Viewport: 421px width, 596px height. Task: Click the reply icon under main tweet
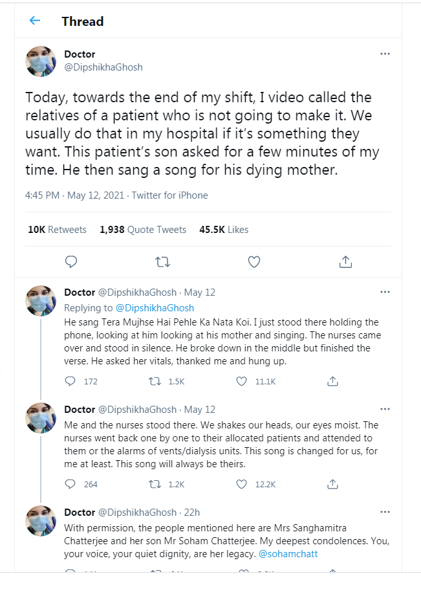coord(72,261)
